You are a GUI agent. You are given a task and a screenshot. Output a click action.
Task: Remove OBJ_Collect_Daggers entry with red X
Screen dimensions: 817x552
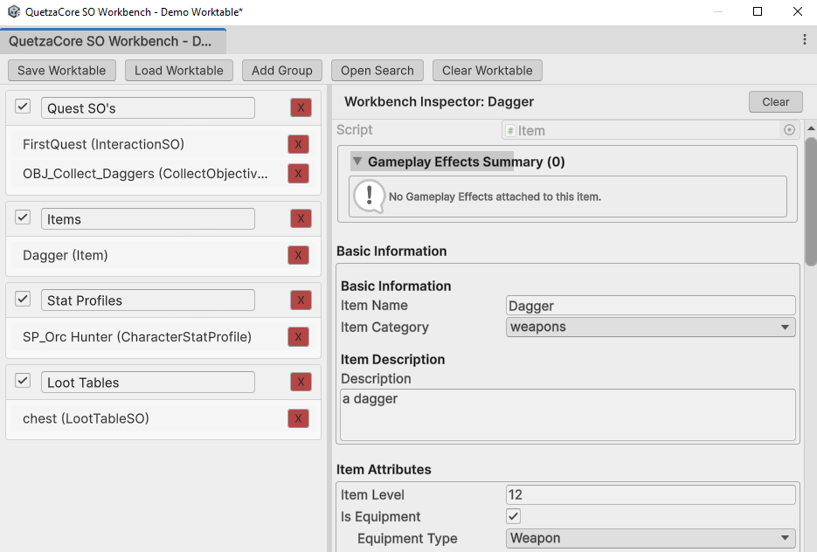click(298, 174)
